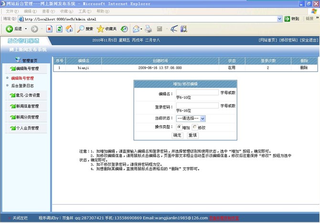Go to Home page icon

pyautogui.click(x=69, y=29)
